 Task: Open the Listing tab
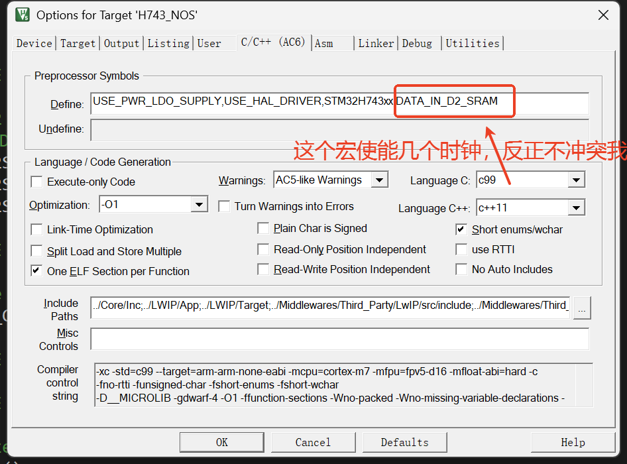coord(168,43)
